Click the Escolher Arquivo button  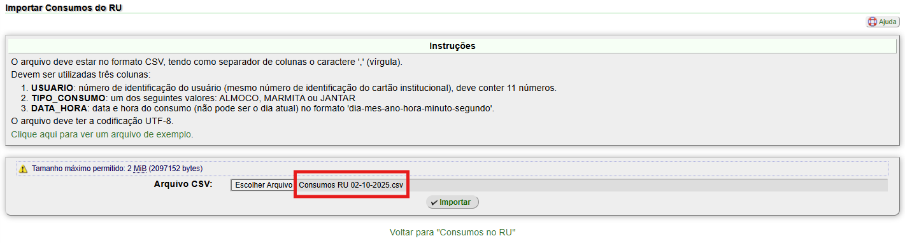click(263, 185)
